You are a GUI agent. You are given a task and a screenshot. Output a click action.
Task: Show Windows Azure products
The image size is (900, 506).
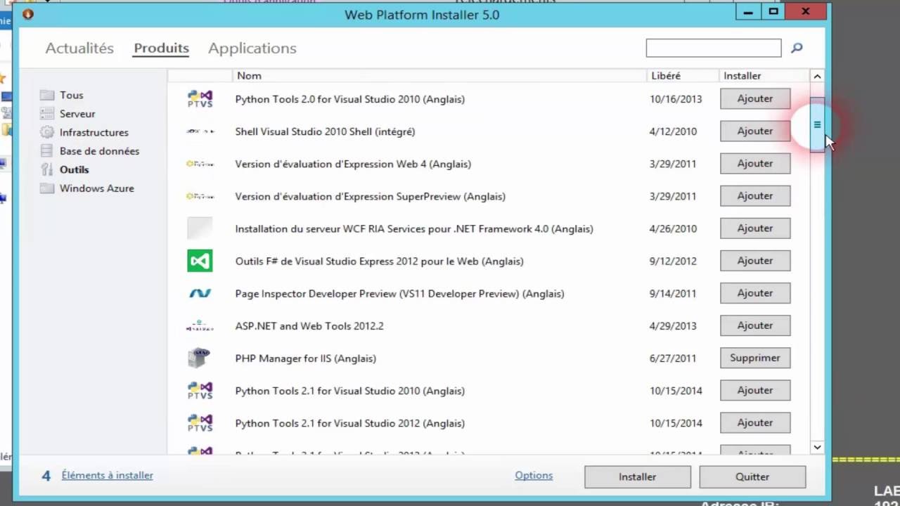coord(96,188)
